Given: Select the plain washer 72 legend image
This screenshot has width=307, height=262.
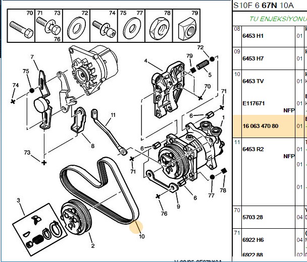Looking at the screenshot, I should click(x=76, y=29).
